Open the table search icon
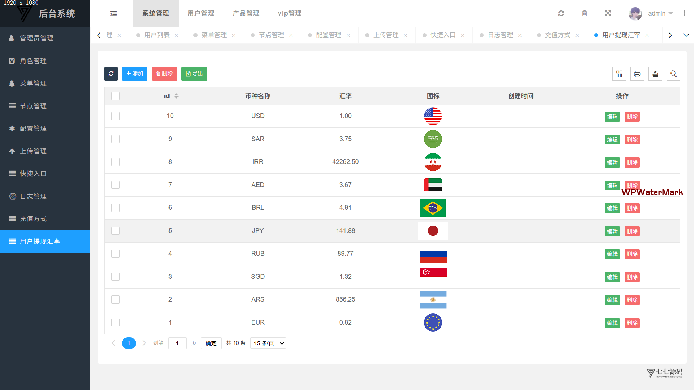 [673, 74]
